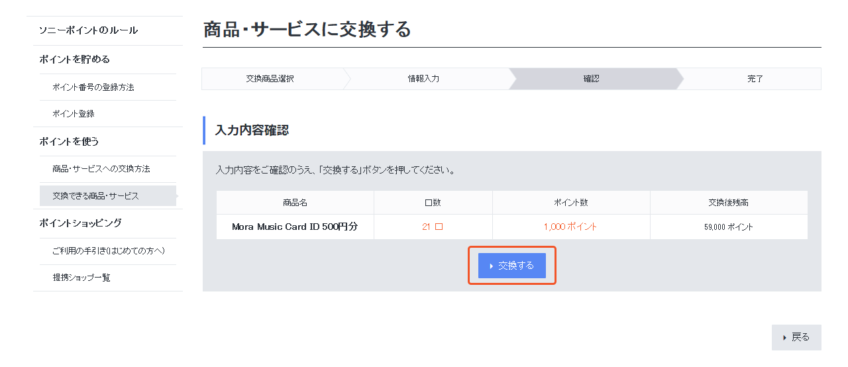The width and height of the screenshot is (848, 367).
Task: Click the 交換商品選択 step
Action: point(270,79)
